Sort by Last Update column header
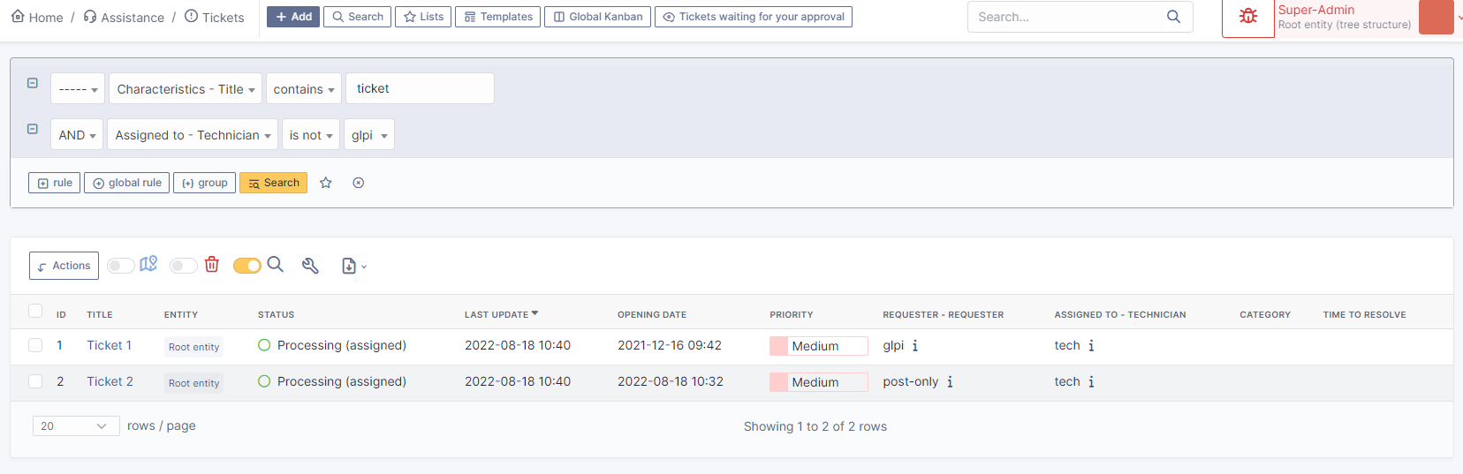This screenshot has width=1463, height=474. [x=501, y=314]
